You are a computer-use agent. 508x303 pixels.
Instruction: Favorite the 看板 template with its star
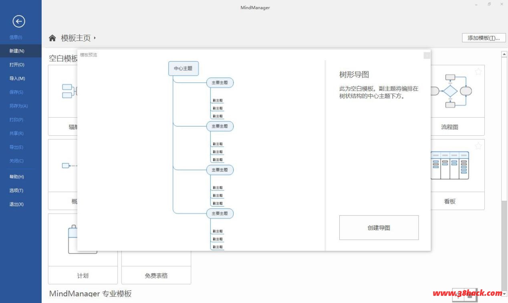pos(478,146)
